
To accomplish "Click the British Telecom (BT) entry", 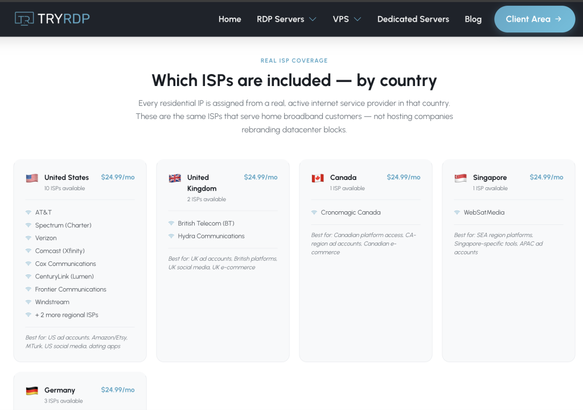I will [206, 223].
